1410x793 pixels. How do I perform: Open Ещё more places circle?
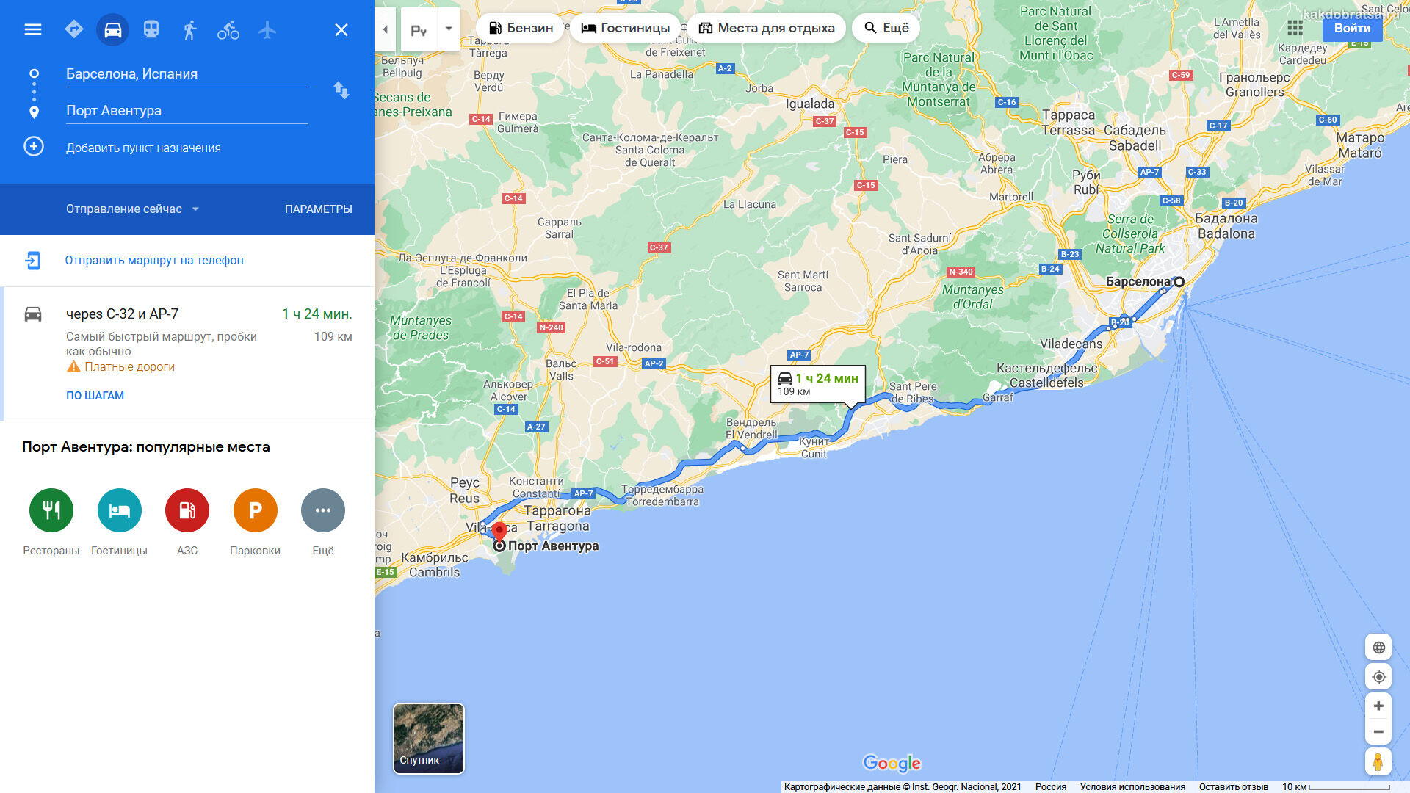[x=323, y=510]
